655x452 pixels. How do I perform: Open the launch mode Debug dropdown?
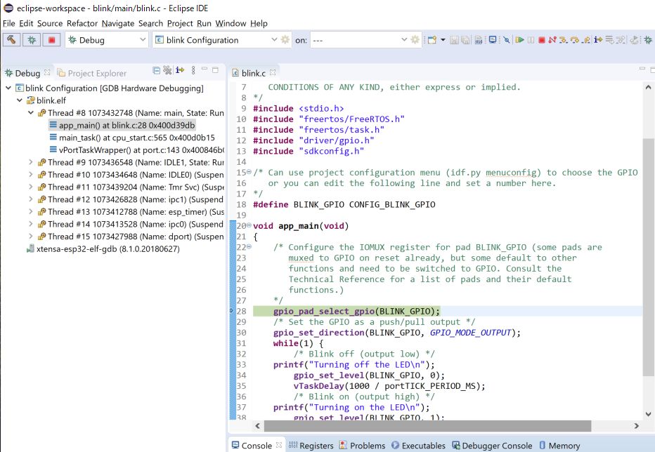click(107, 40)
